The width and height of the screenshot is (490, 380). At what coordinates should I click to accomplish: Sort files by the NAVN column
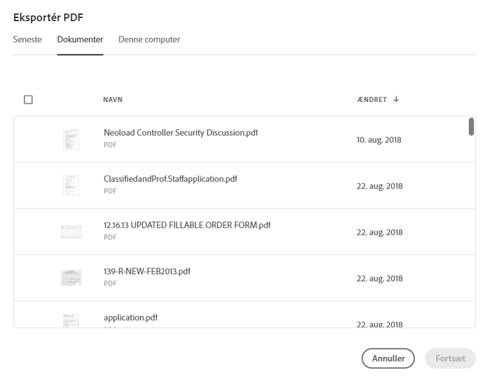(113, 99)
